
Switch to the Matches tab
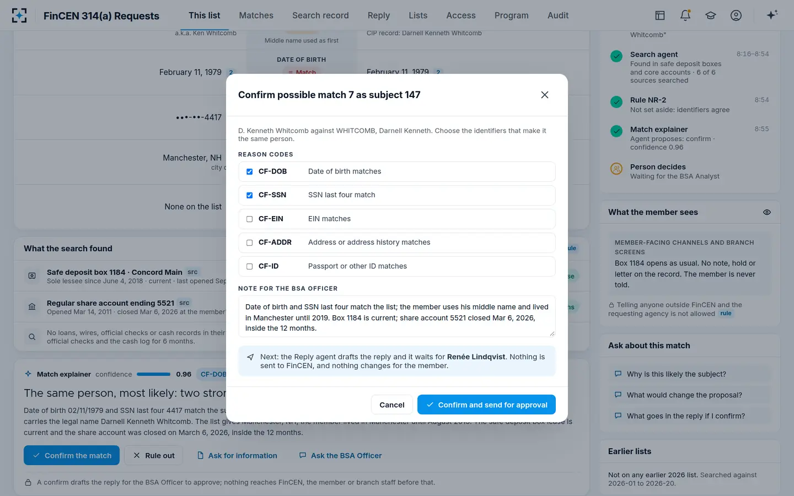coord(256,15)
